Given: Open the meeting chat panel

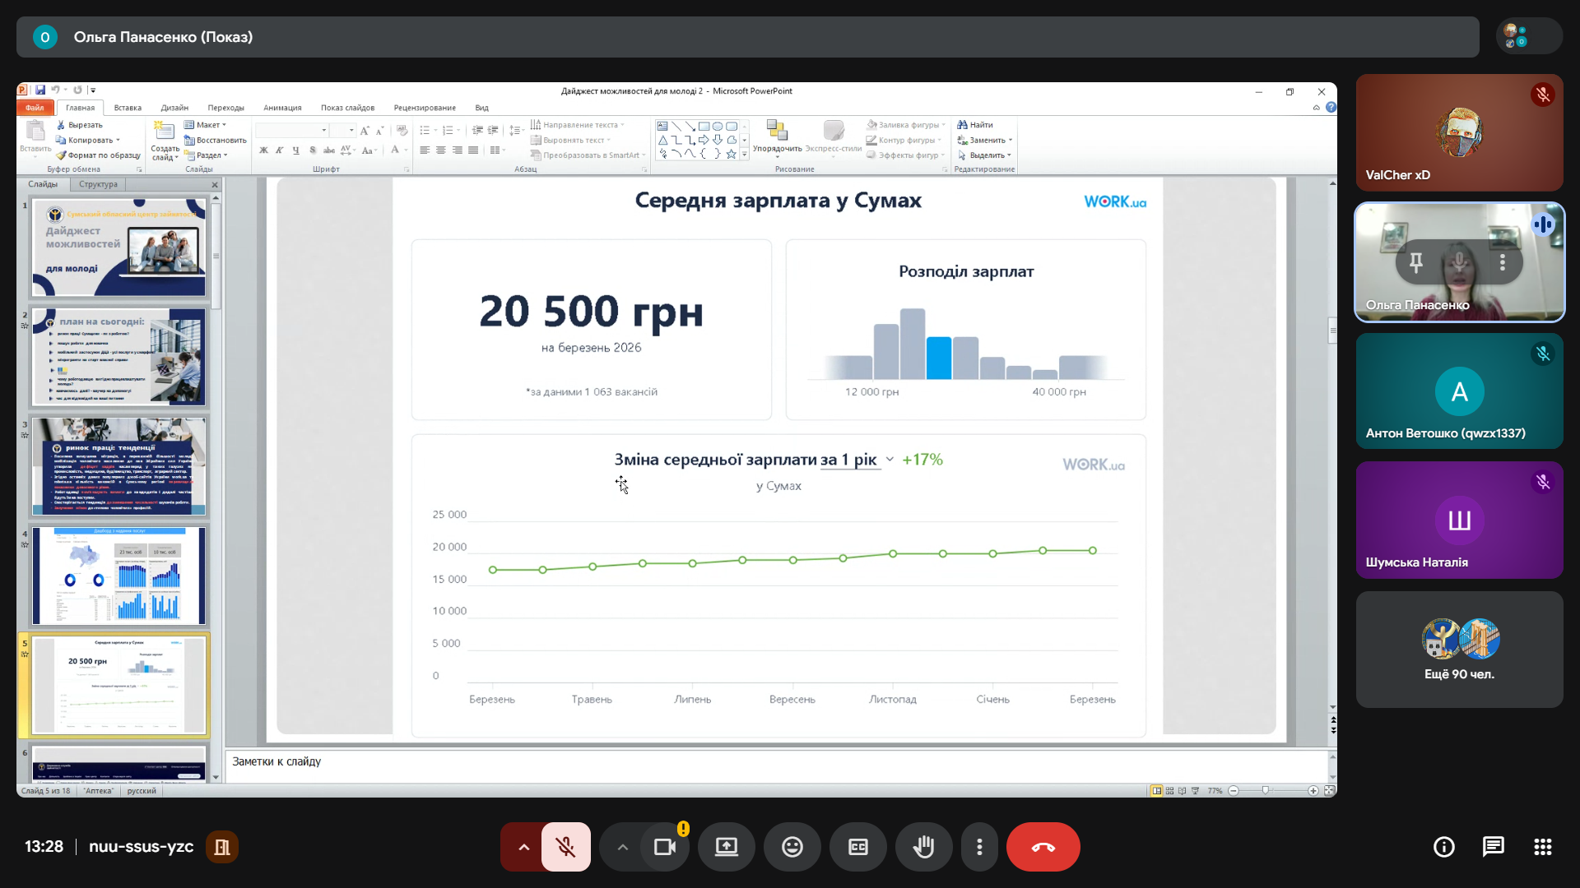Looking at the screenshot, I should tap(1493, 847).
